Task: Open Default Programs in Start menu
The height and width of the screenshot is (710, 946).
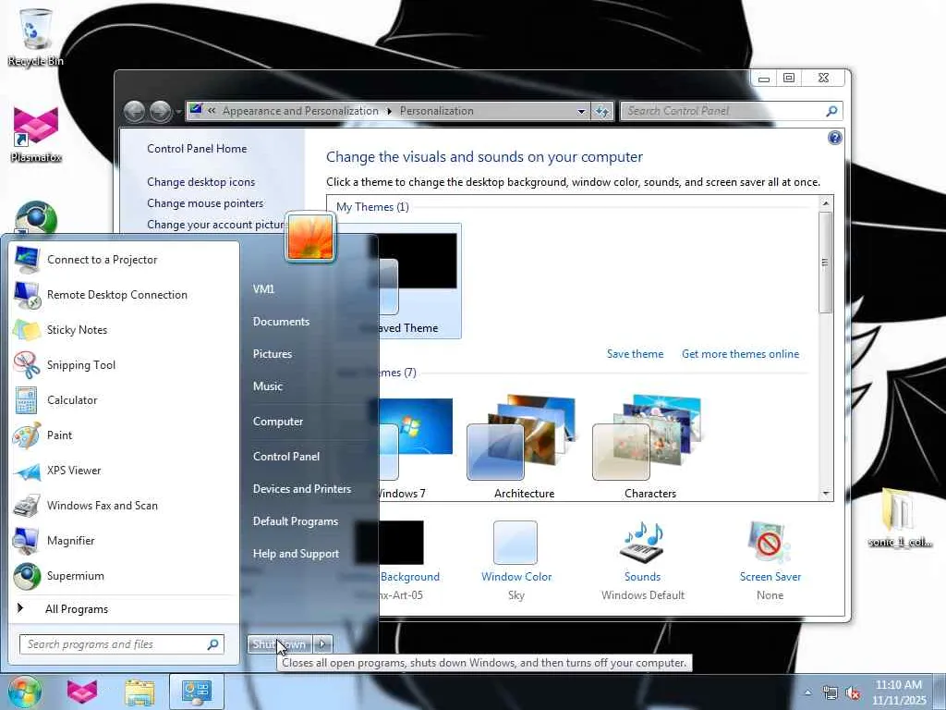Action: [296, 521]
